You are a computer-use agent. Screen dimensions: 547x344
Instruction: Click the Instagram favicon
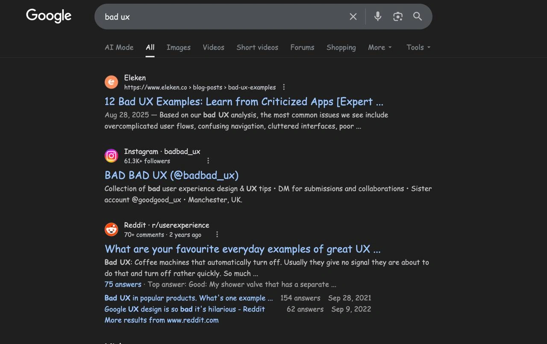pos(112,156)
